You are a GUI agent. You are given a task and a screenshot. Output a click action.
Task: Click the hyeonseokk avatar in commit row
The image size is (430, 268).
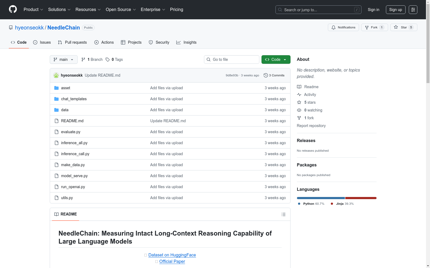(x=56, y=75)
